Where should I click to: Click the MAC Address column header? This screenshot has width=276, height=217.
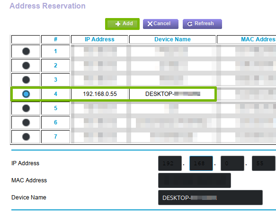247,39
